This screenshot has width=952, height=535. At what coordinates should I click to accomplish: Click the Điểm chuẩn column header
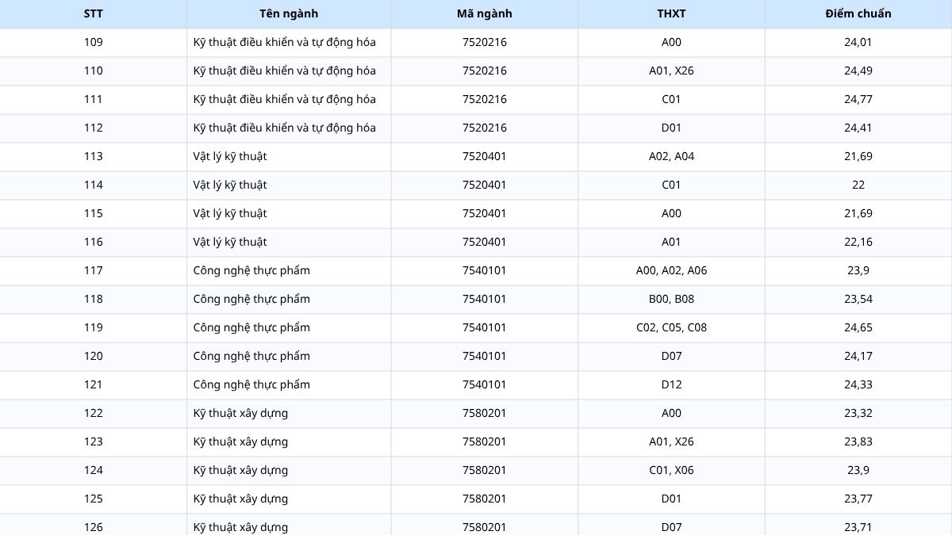coord(858,13)
